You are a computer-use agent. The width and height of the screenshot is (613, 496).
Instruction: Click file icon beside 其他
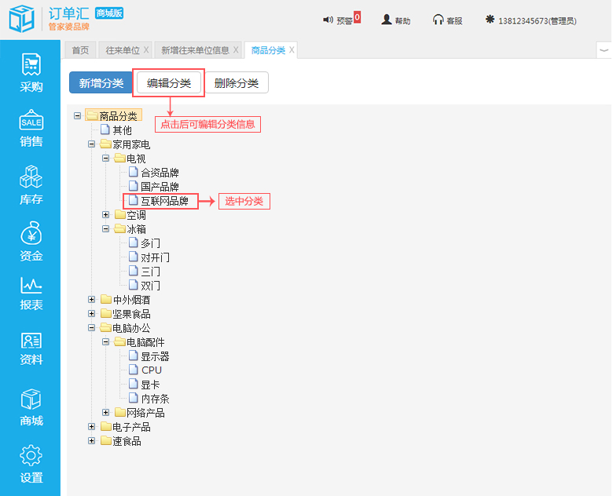click(x=105, y=129)
